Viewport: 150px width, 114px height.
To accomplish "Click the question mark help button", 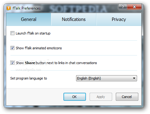I will [123, 7].
